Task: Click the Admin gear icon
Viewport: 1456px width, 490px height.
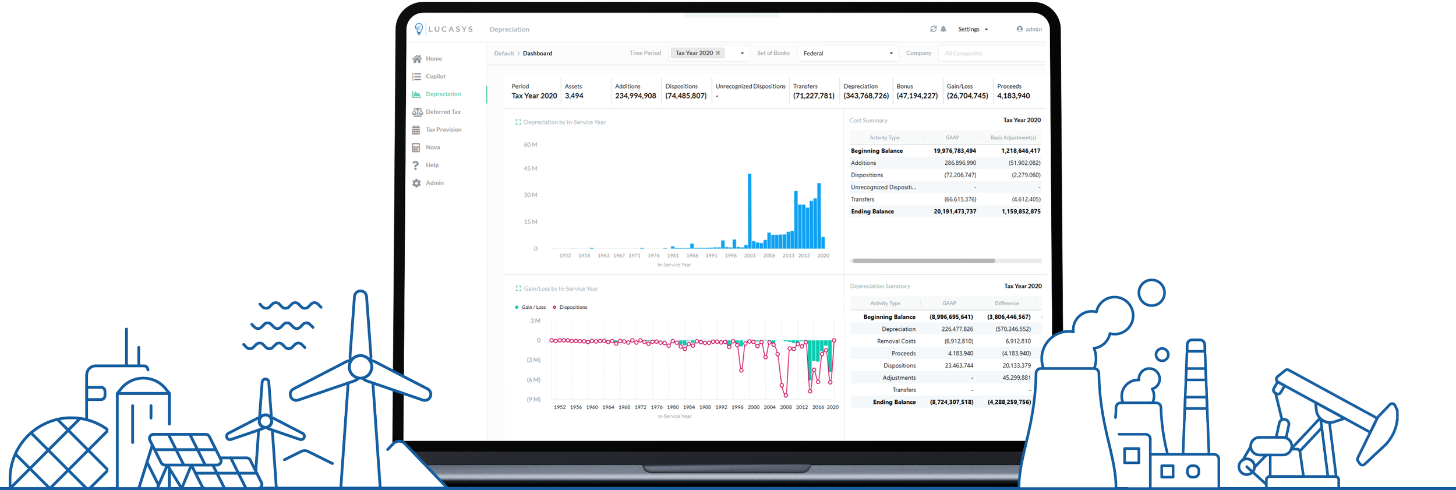Action: point(416,183)
